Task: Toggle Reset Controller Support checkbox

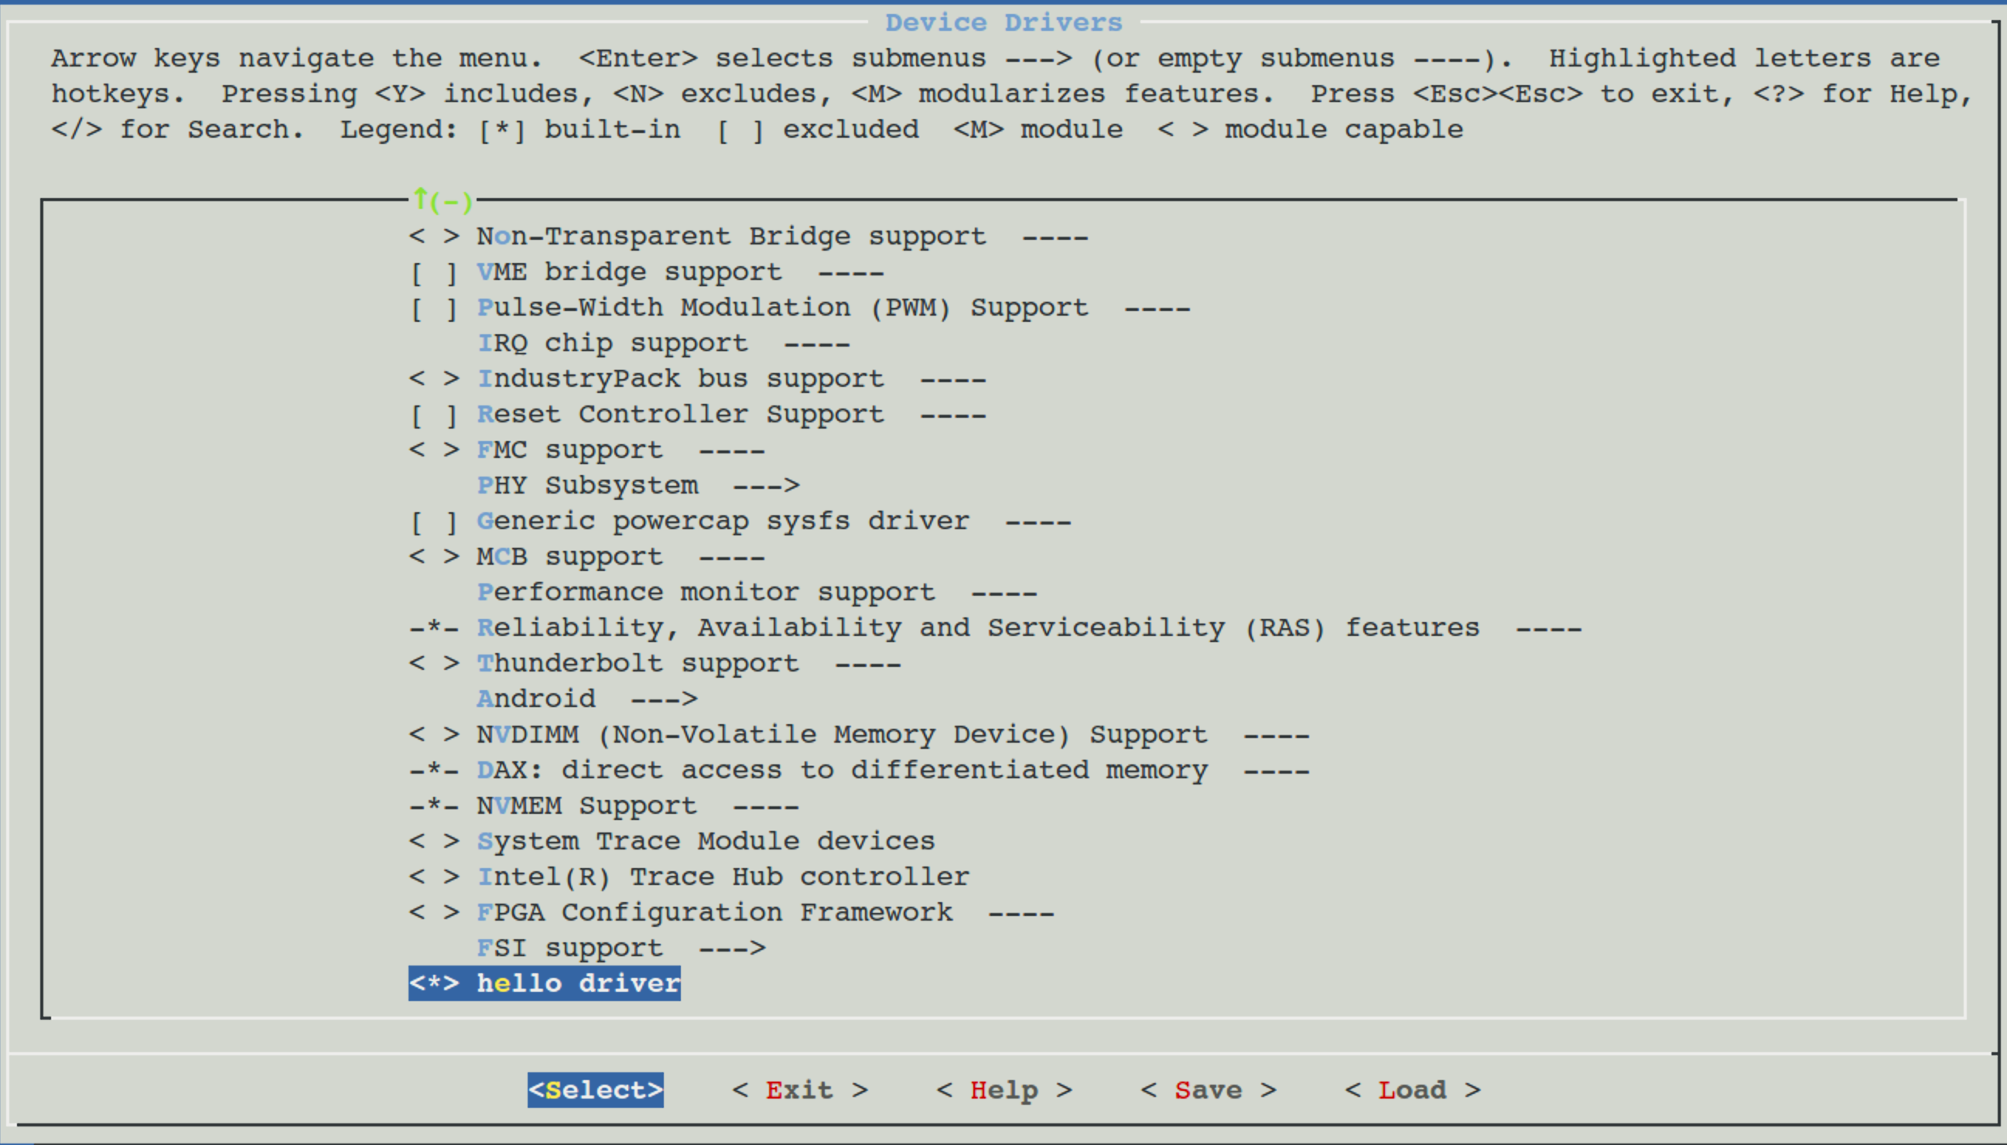Action: point(433,415)
